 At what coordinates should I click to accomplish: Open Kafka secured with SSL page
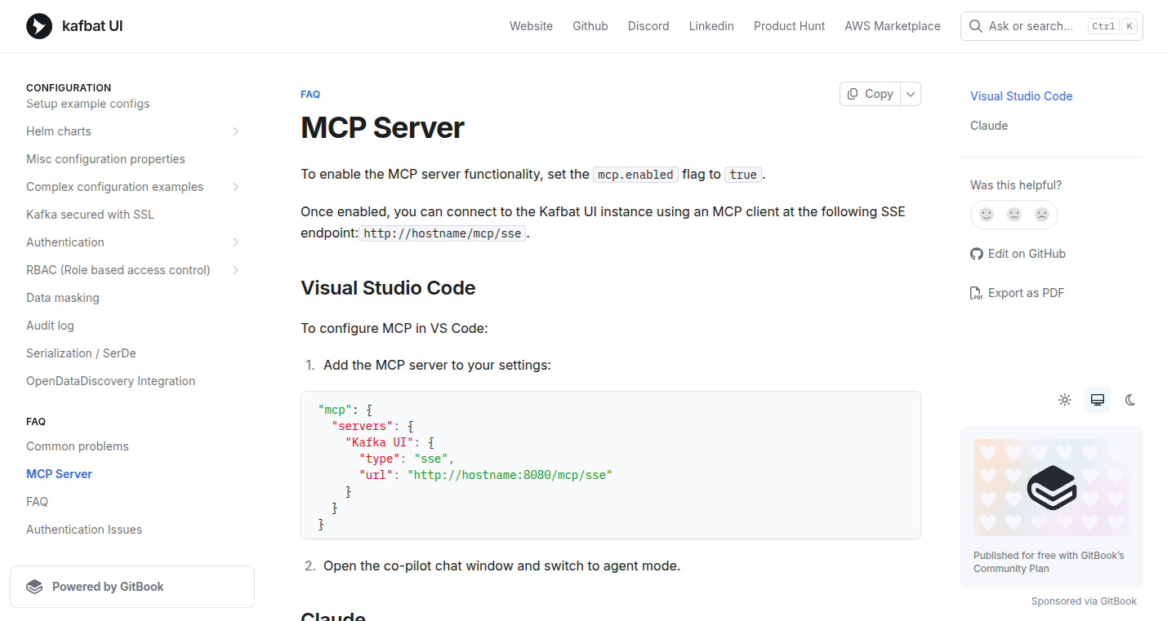[90, 215]
